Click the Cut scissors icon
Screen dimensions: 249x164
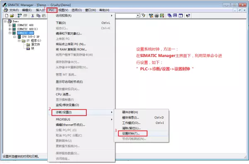[x=33, y=16]
